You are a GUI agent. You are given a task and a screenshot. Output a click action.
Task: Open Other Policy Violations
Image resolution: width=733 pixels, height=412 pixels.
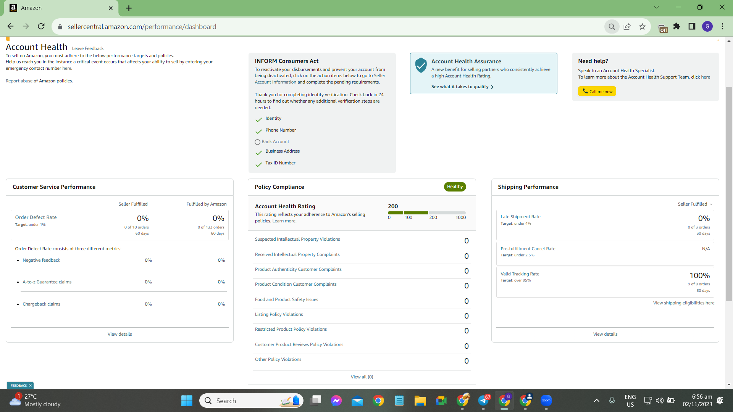tap(278, 359)
